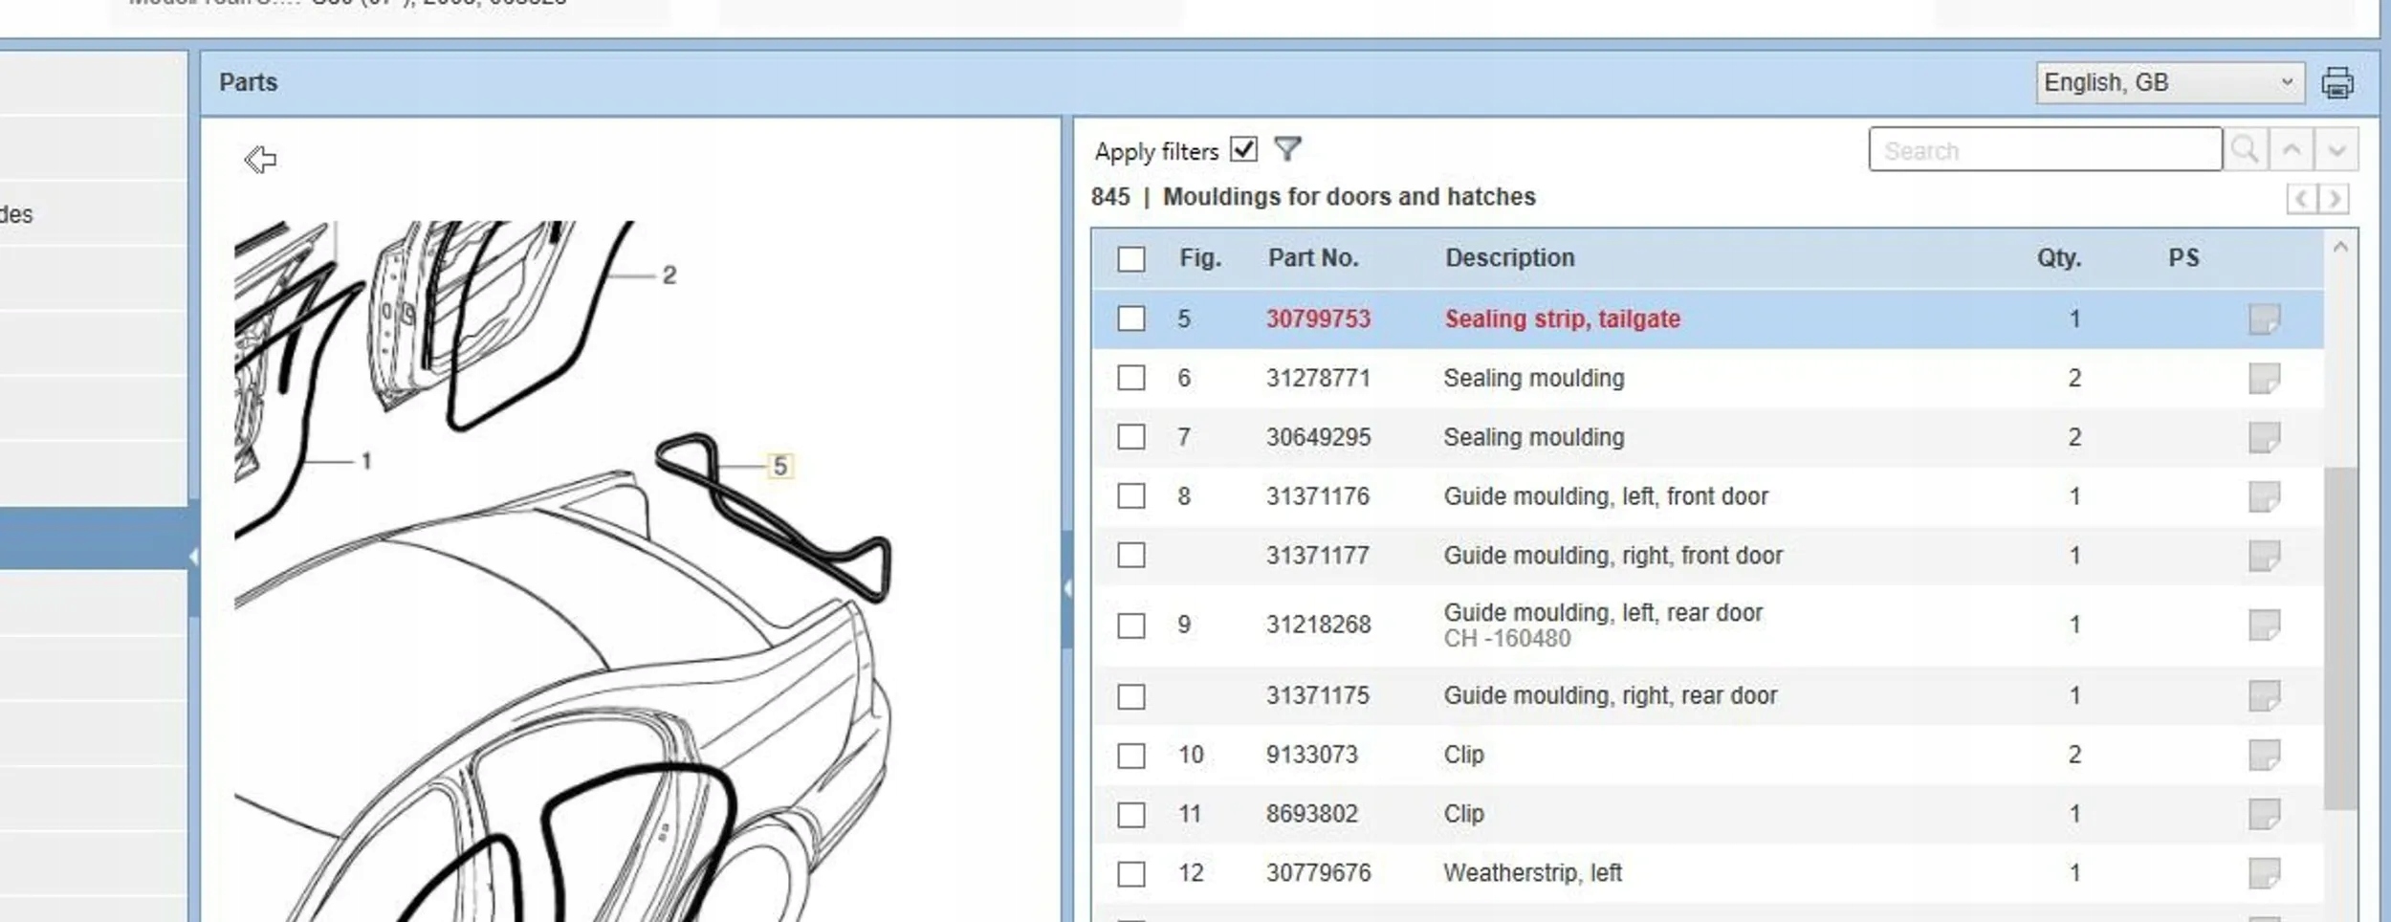Select Guide moulding, right, rear door

1611,696
